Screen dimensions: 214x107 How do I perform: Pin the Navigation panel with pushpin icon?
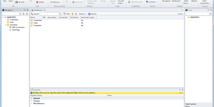click(x=25, y=10)
